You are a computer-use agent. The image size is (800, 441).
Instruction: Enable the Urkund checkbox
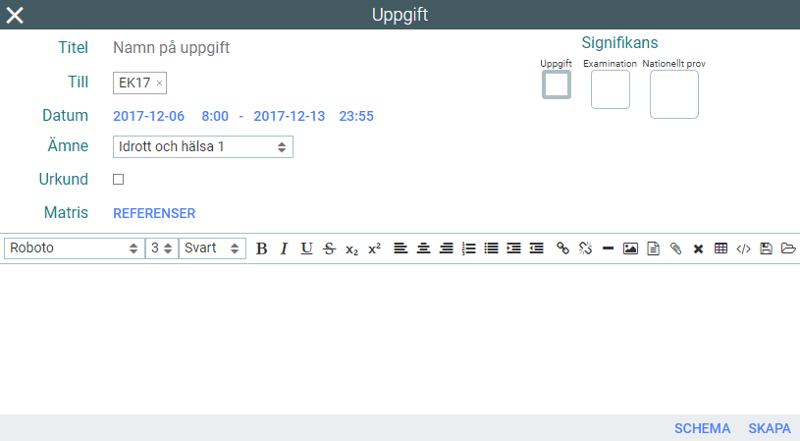point(119,180)
